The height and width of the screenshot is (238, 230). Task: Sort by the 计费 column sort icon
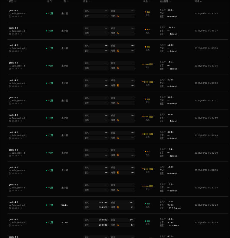67,2
